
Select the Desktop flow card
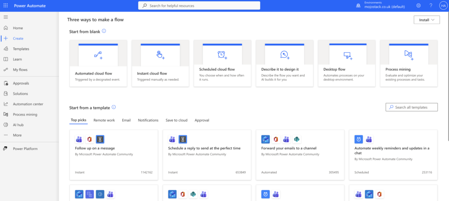pos(347,63)
